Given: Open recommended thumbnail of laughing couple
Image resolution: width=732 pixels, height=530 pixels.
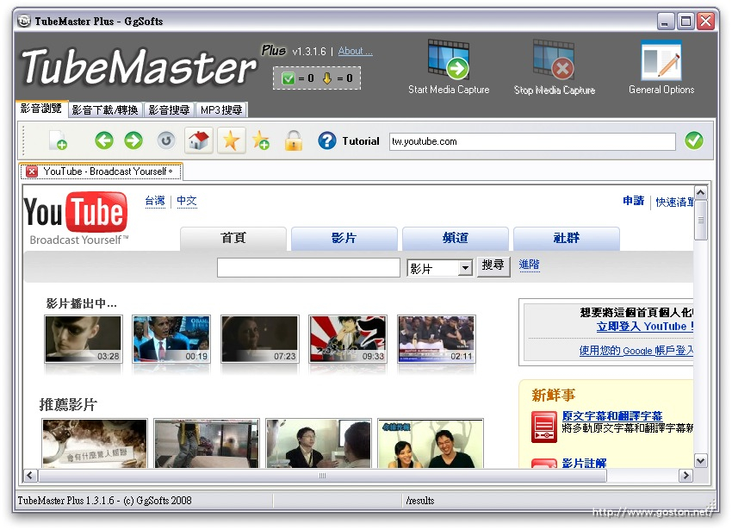Looking at the screenshot, I should coord(431,444).
